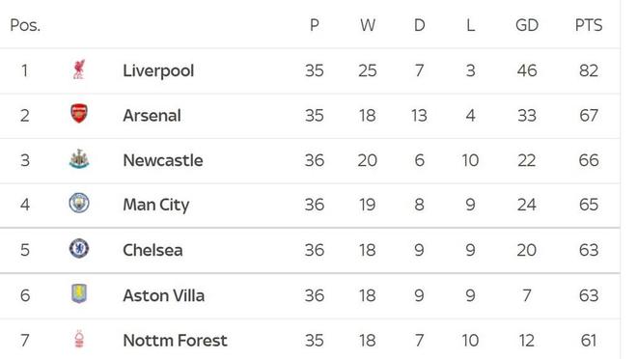Click the Aston Villa club crest
The height and width of the screenshot is (359, 637).
point(79,293)
